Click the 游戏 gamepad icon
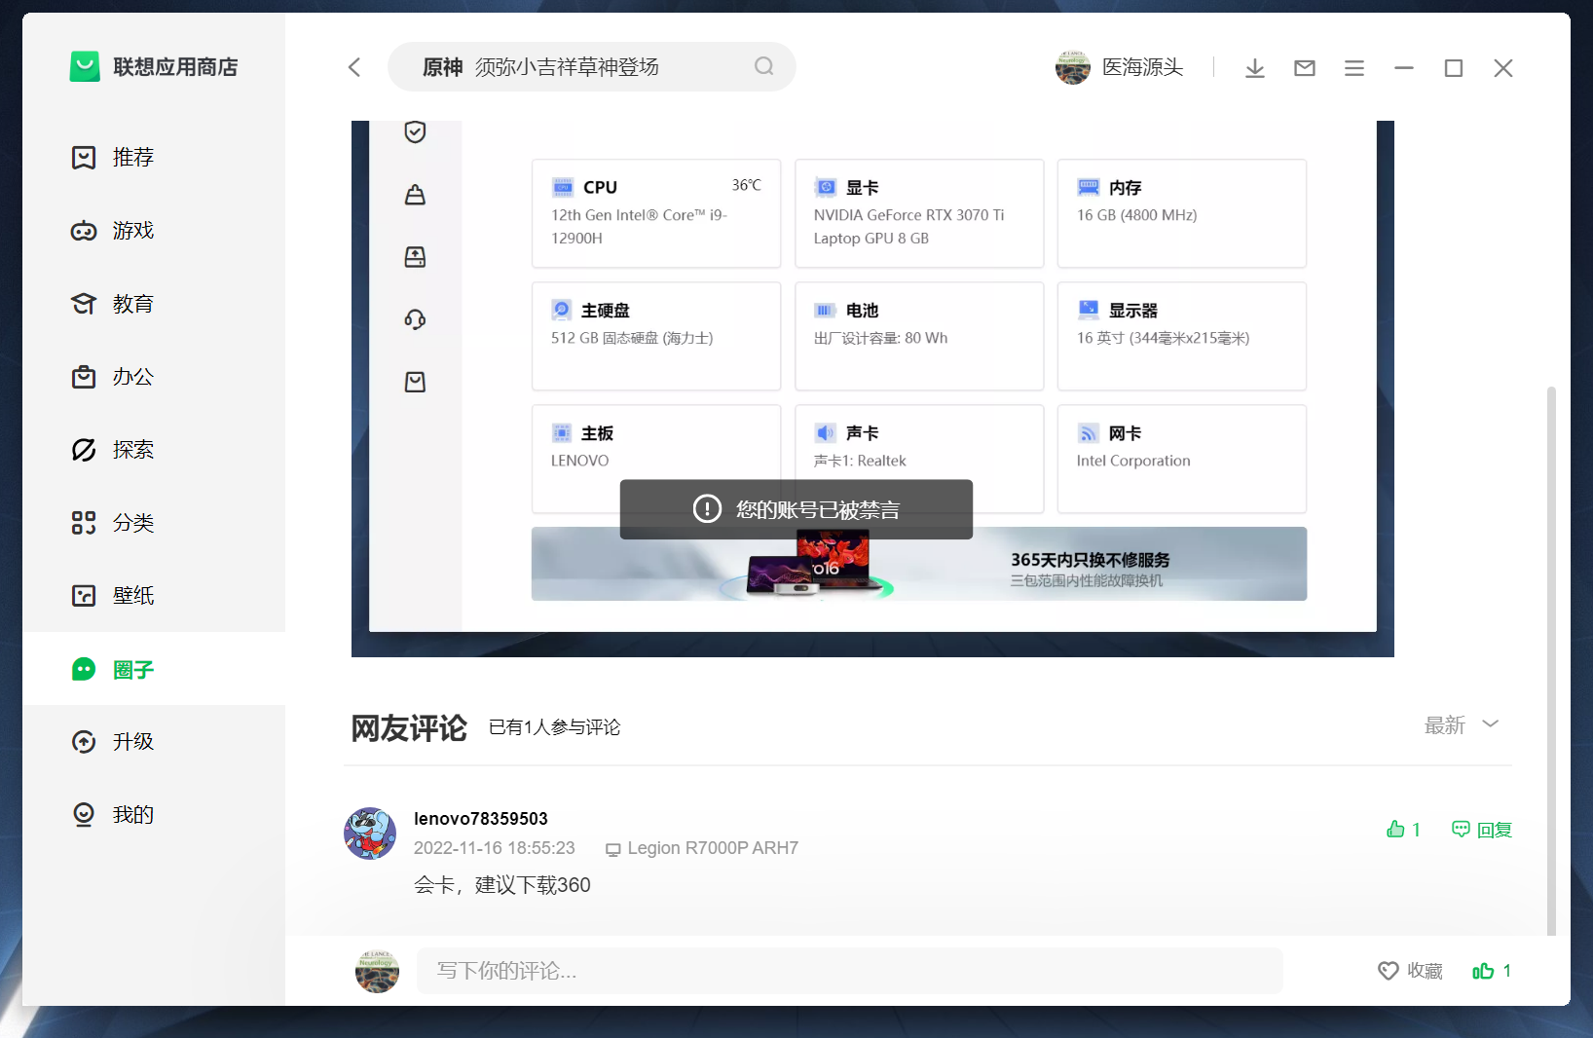This screenshot has width=1593, height=1038. click(84, 231)
